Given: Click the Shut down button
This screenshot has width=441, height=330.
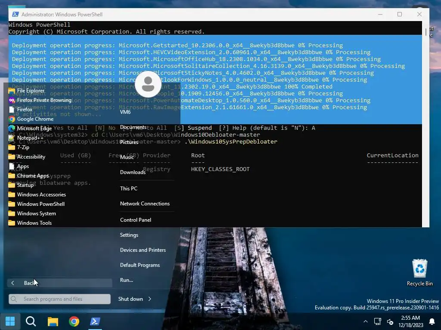Looking at the screenshot, I should [130, 299].
